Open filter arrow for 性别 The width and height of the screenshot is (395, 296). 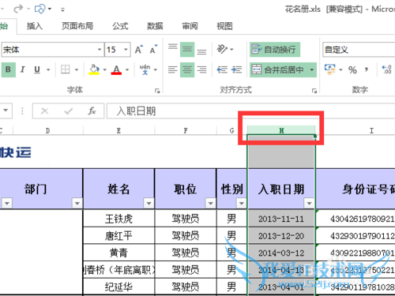(241, 203)
